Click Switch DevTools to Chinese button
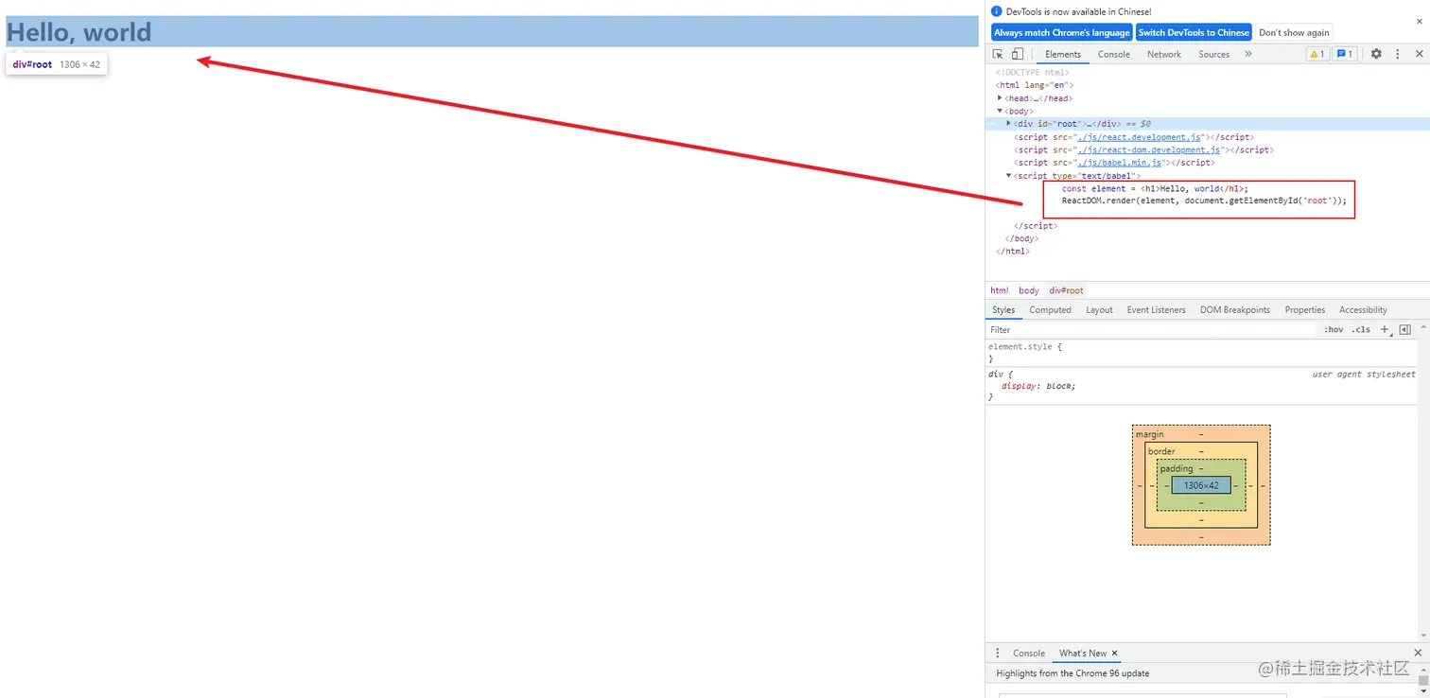The width and height of the screenshot is (1430, 698). [1194, 32]
